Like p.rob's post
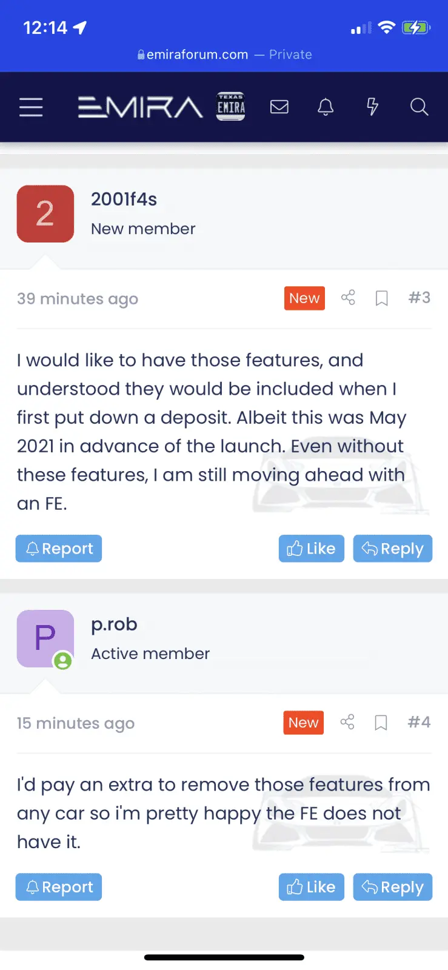Screen dimensions: 448x970 point(311,887)
